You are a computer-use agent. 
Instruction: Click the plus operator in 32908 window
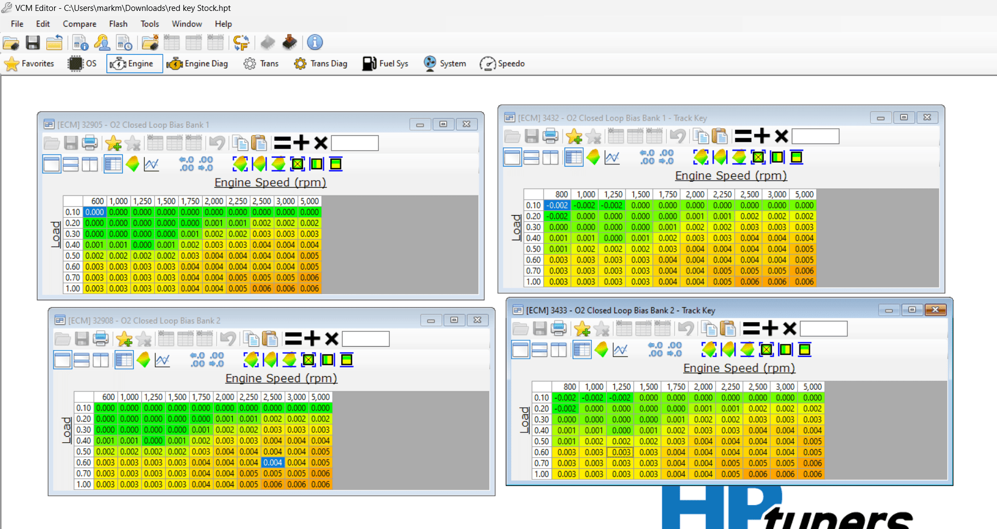312,339
